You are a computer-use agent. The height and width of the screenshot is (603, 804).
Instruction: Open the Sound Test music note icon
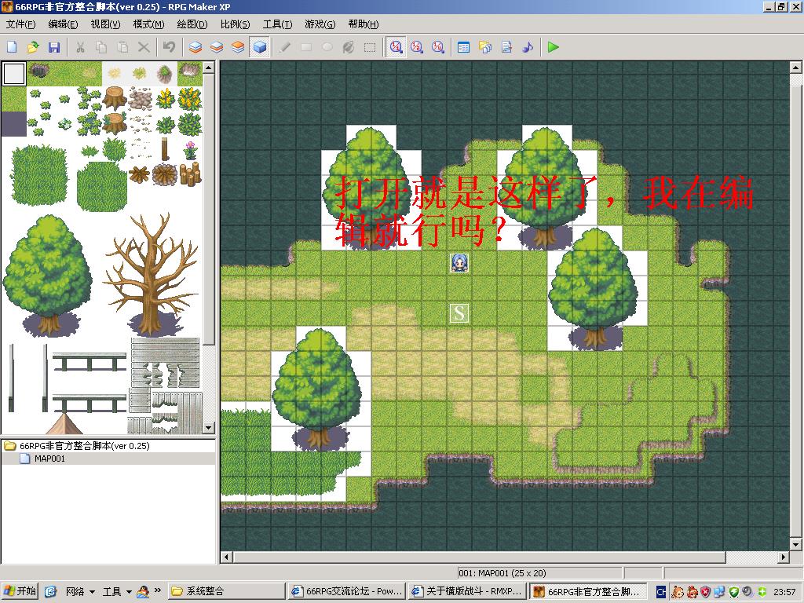(x=528, y=47)
